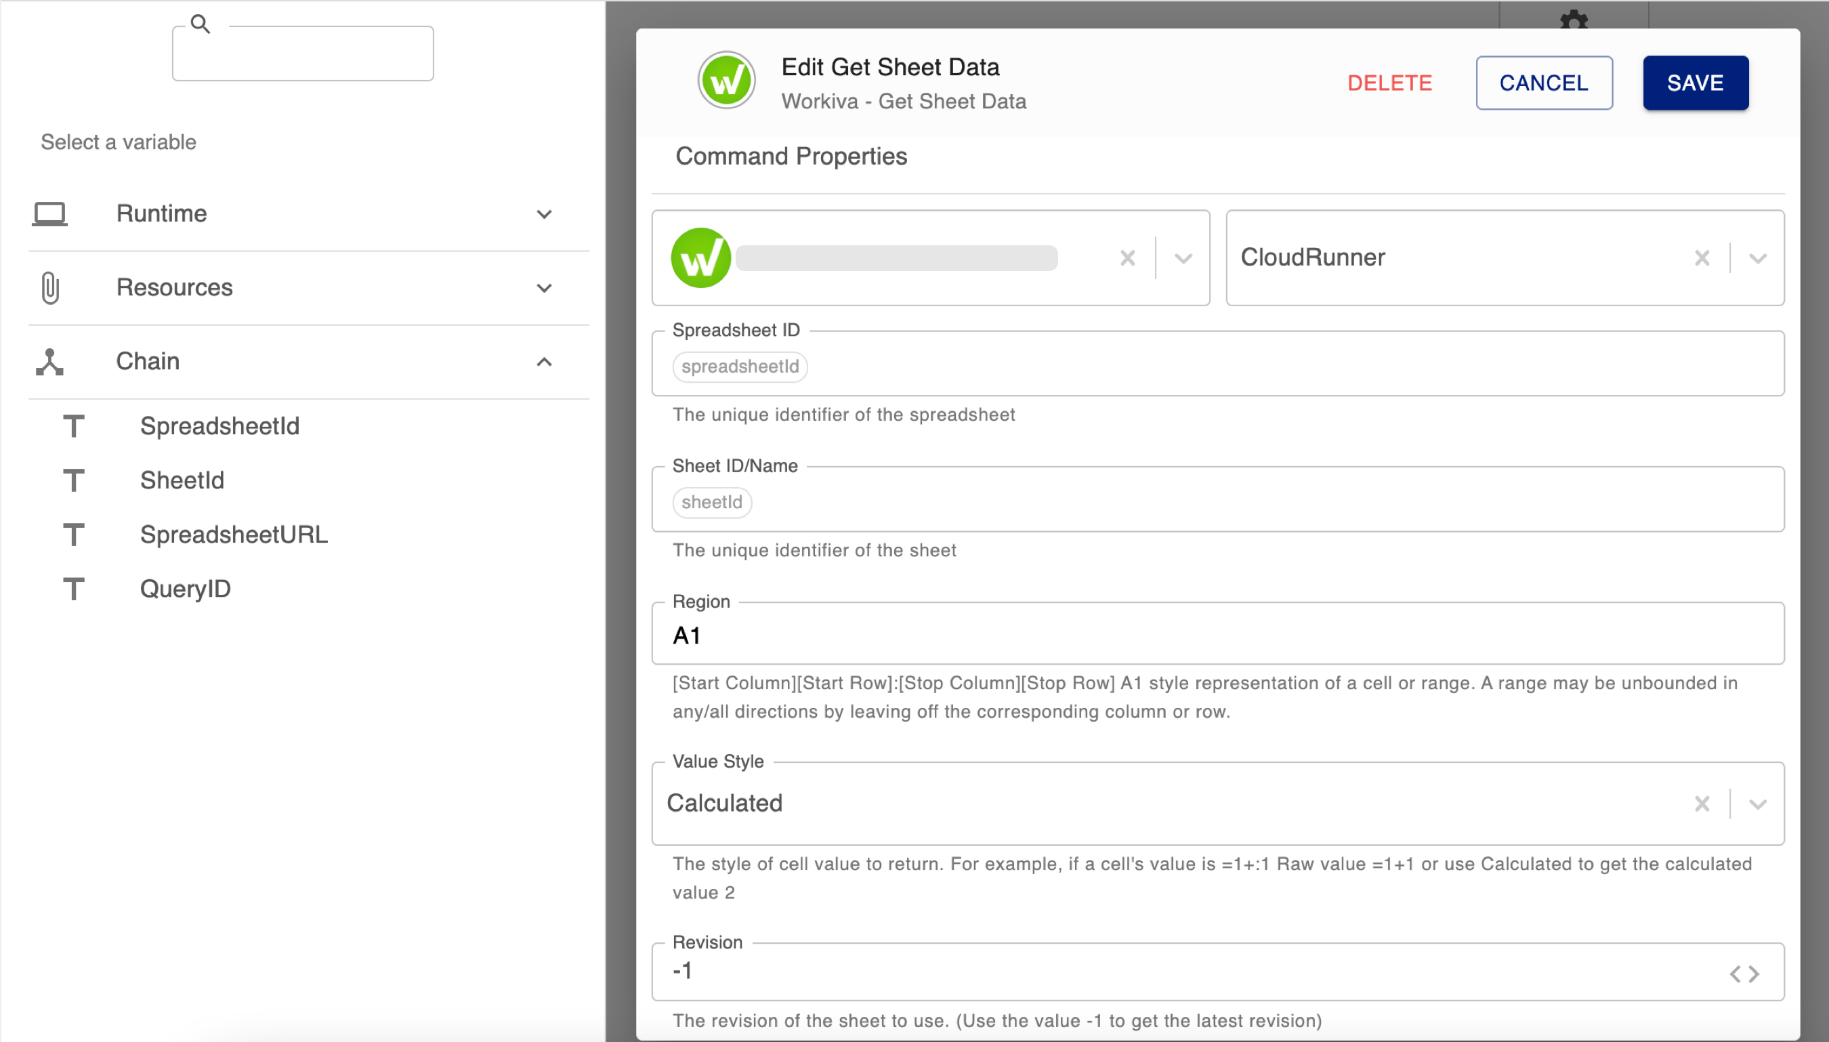This screenshot has width=1829, height=1042.
Task: Open the Value Style dropdown arrow
Action: click(1757, 804)
